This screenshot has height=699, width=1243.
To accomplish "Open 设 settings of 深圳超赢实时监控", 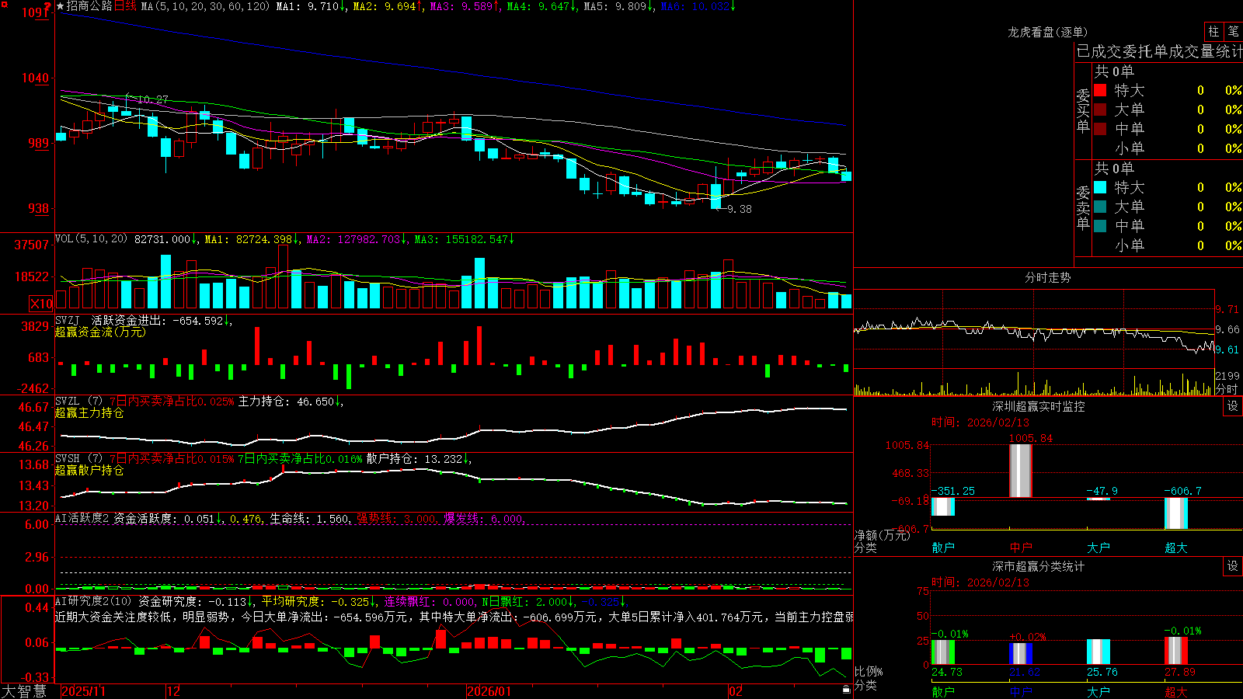I will coord(1233,406).
